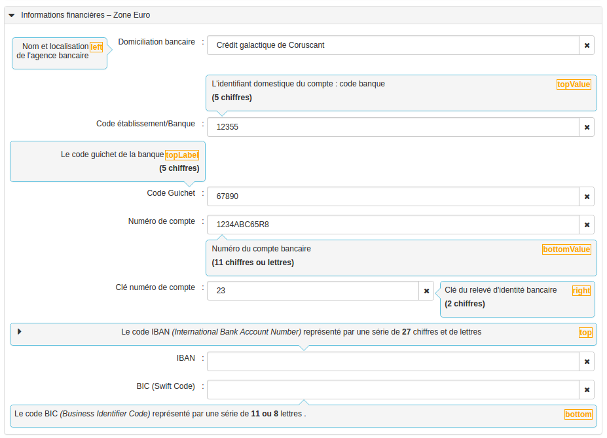607x438 pixels.
Task: Click the 'top' tag in IBAN tooltip
Action: [585, 333]
